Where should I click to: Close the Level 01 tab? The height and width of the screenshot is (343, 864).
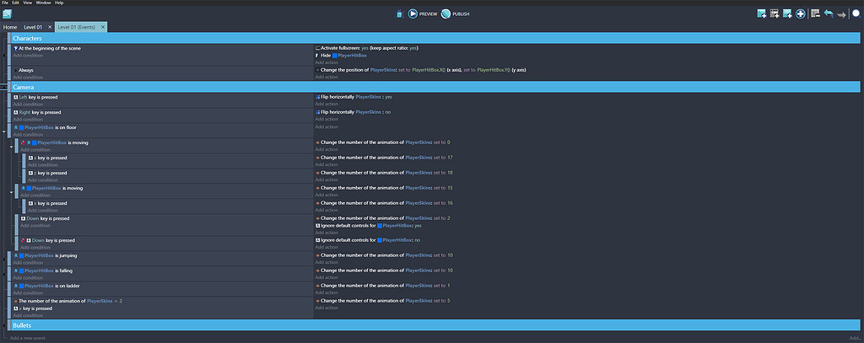coord(50,27)
